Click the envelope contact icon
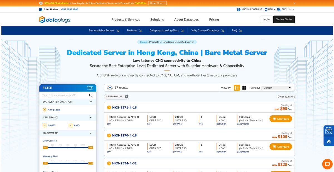 point(329,130)
